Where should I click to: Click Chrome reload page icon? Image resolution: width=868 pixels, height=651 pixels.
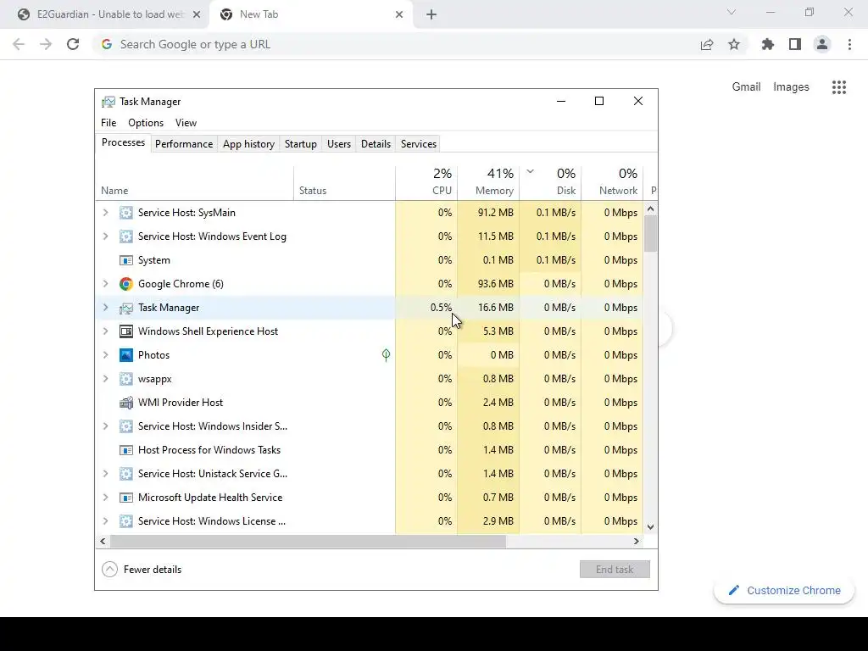pos(73,44)
